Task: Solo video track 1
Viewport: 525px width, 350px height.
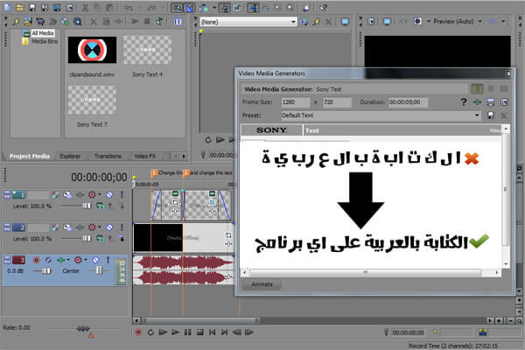Action: point(122,194)
